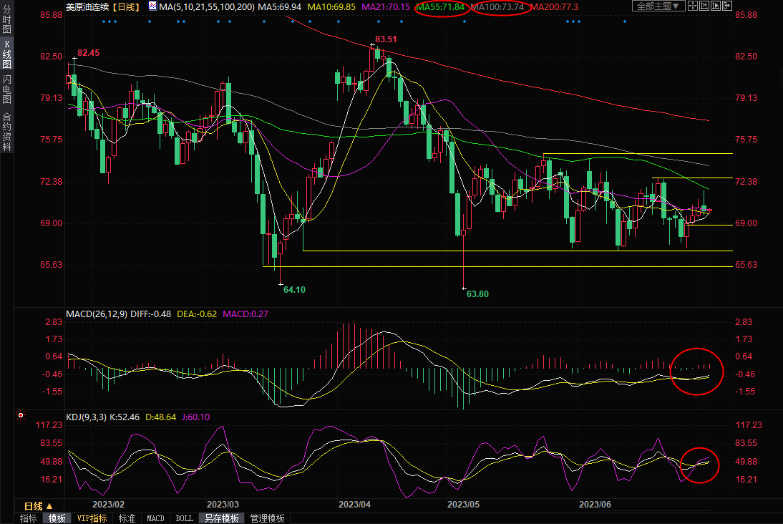Image resolution: width=783 pixels, height=524 pixels.
Task: Click the D:48.64 value
Action: [x=160, y=417]
